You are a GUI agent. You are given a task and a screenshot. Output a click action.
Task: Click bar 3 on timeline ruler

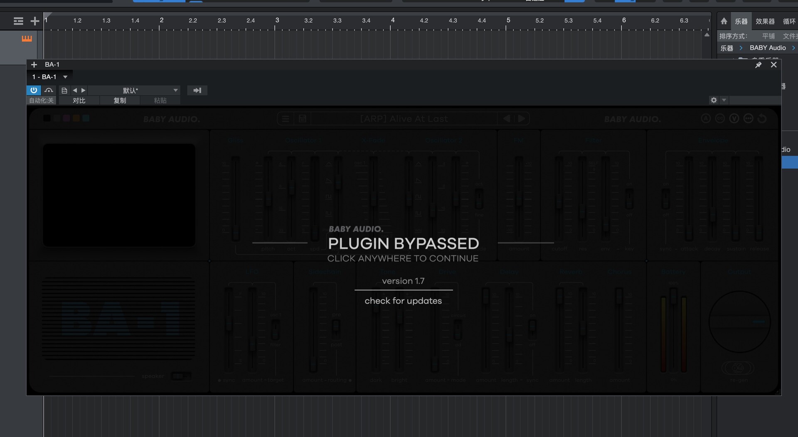276,21
